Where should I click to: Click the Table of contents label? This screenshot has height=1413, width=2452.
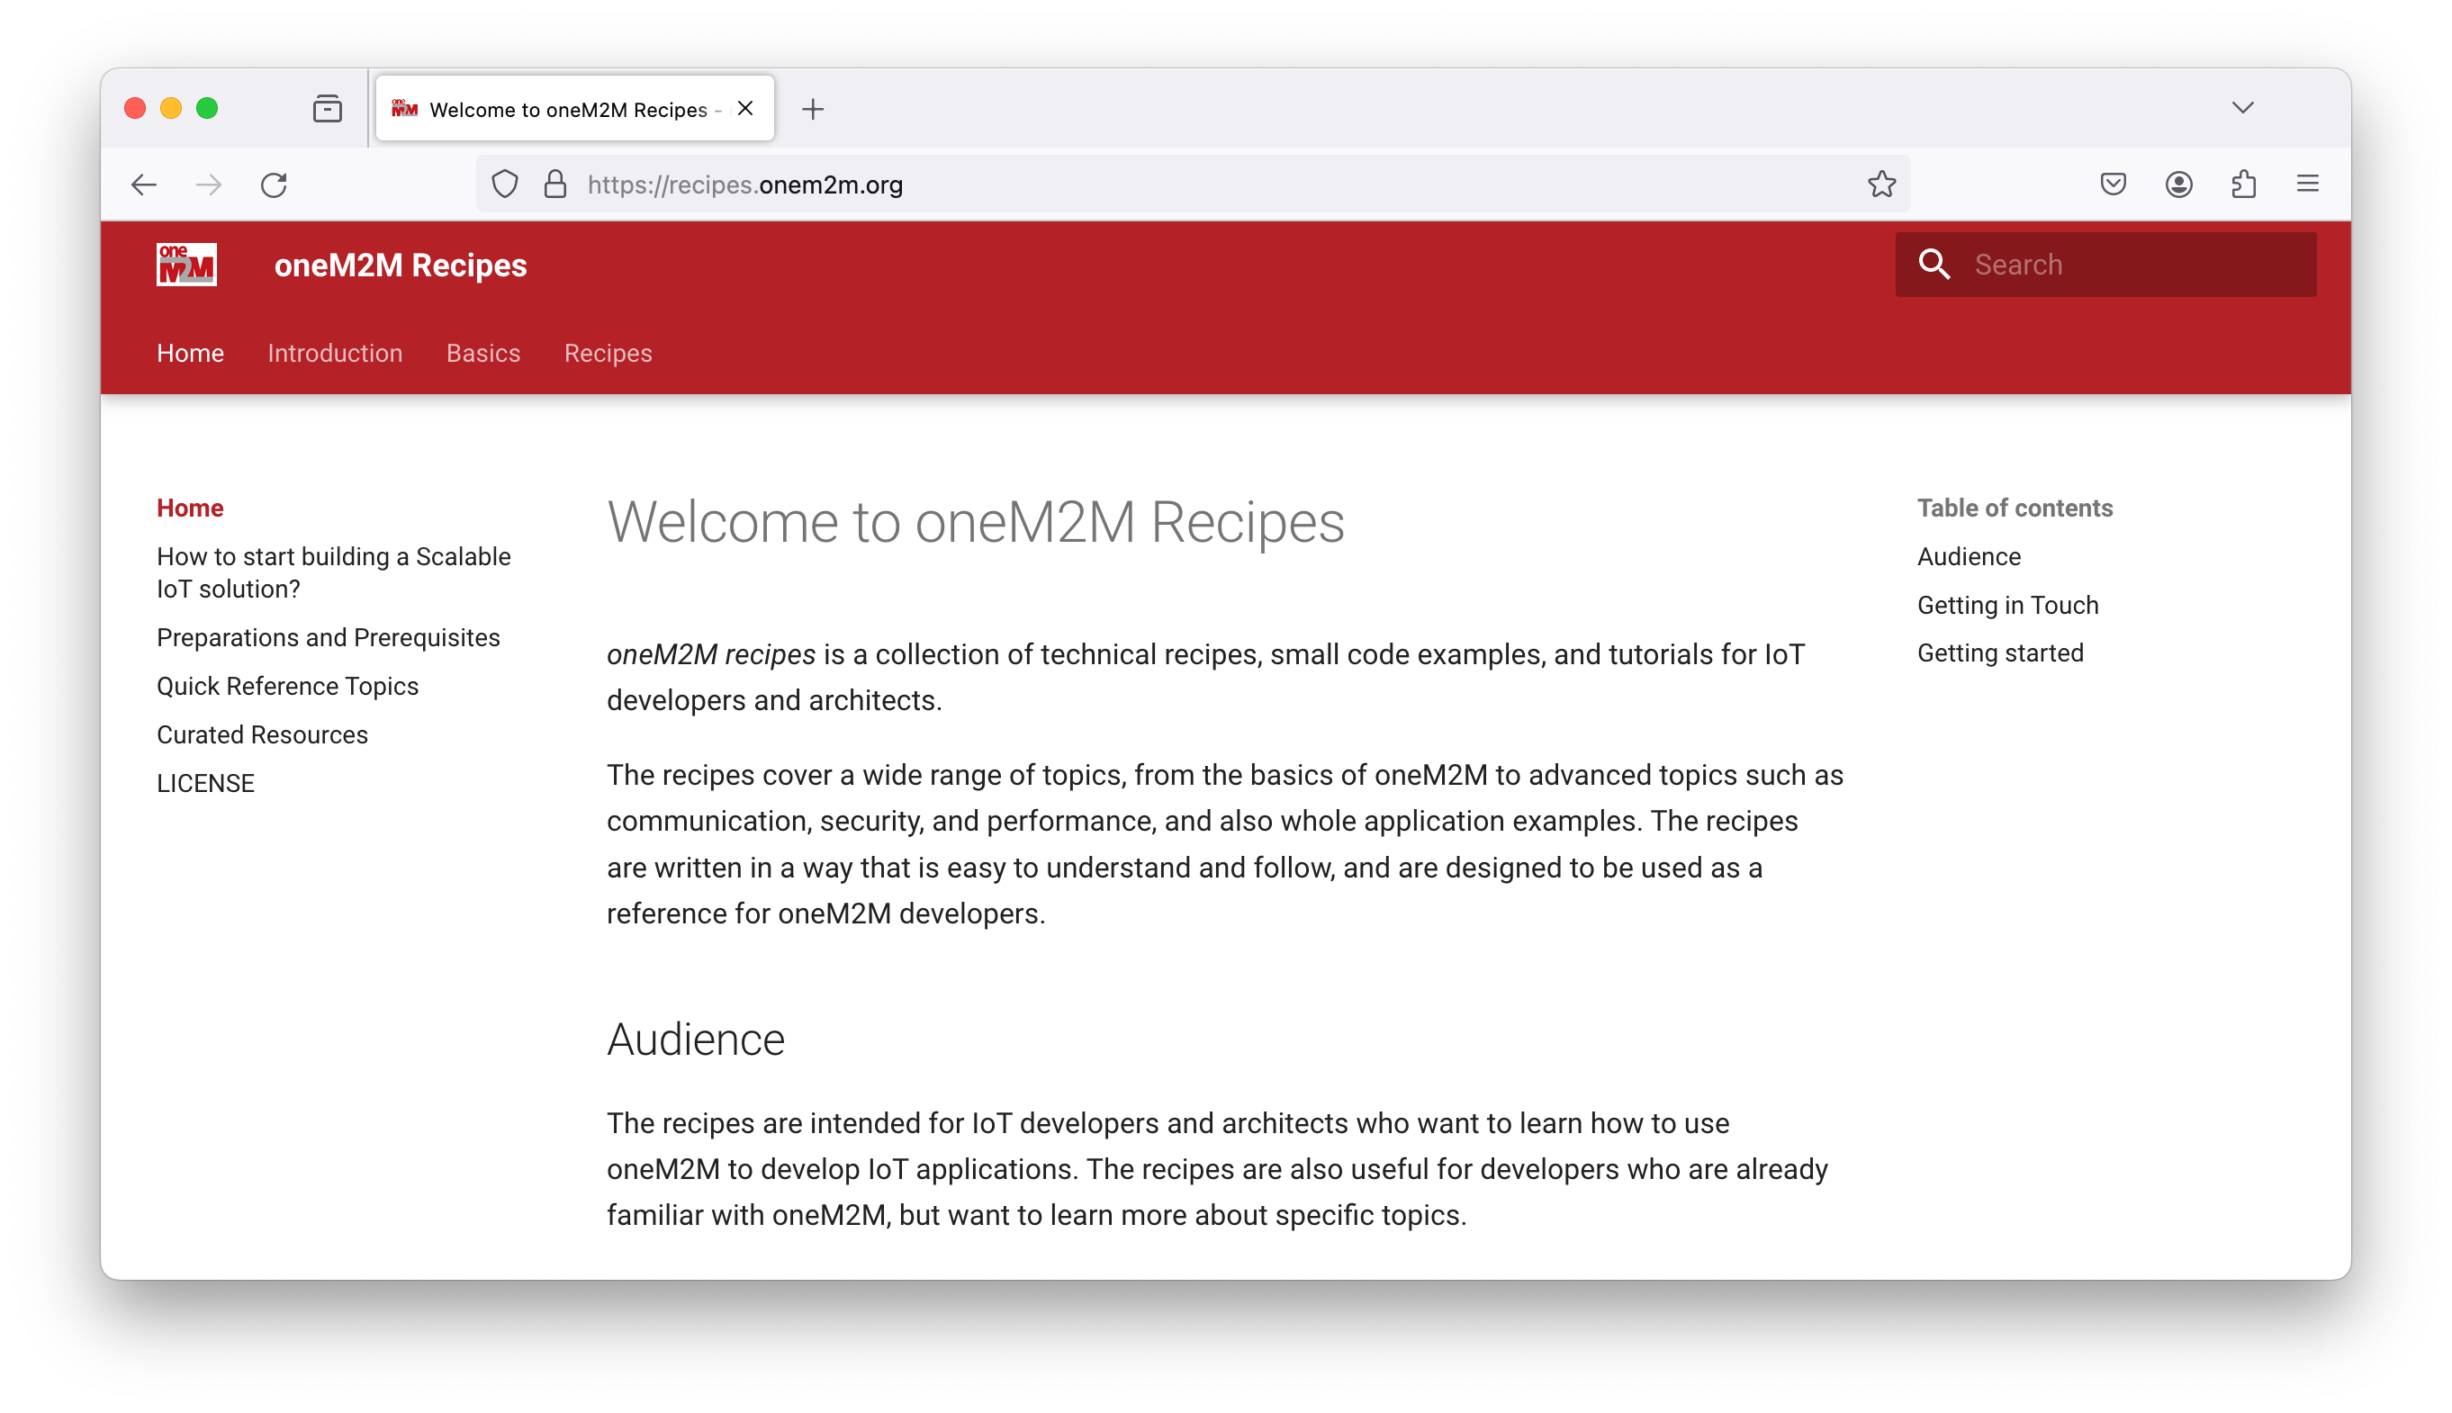click(x=2015, y=508)
